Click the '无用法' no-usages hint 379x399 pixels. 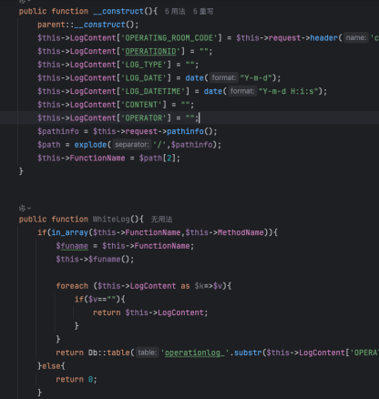pyautogui.click(x=161, y=220)
